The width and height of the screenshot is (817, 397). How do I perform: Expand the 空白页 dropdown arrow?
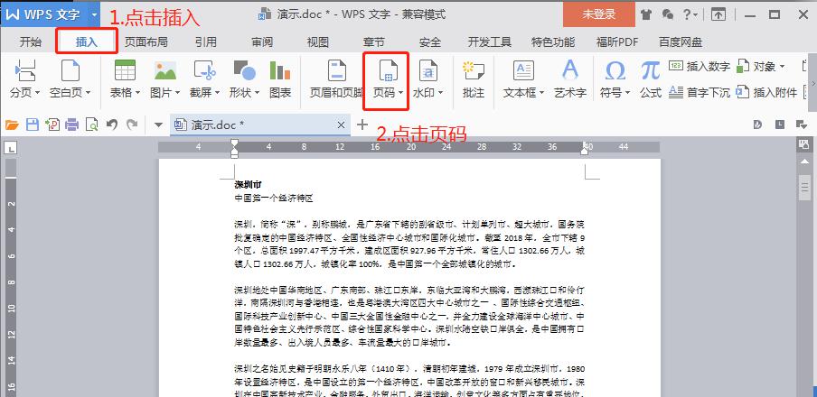pos(88,93)
